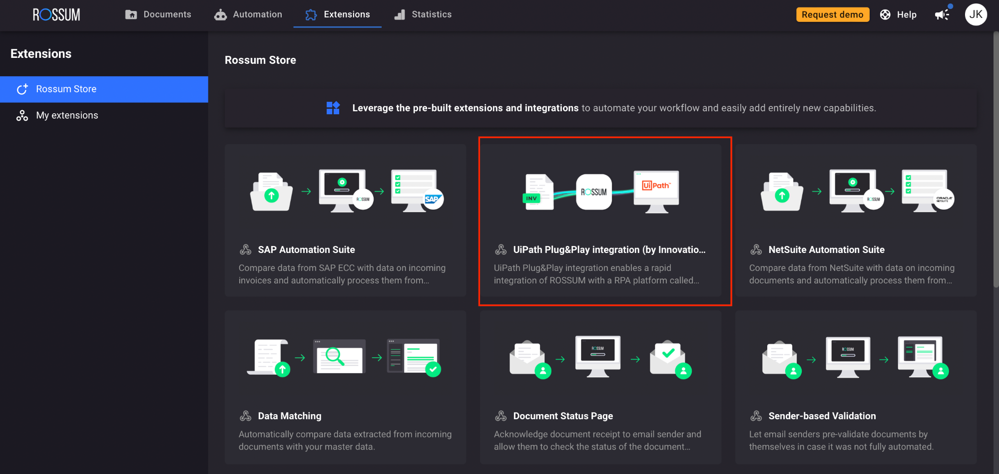Open UiPath Plug&Play integration title
Image resolution: width=999 pixels, height=474 pixels.
tap(609, 249)
